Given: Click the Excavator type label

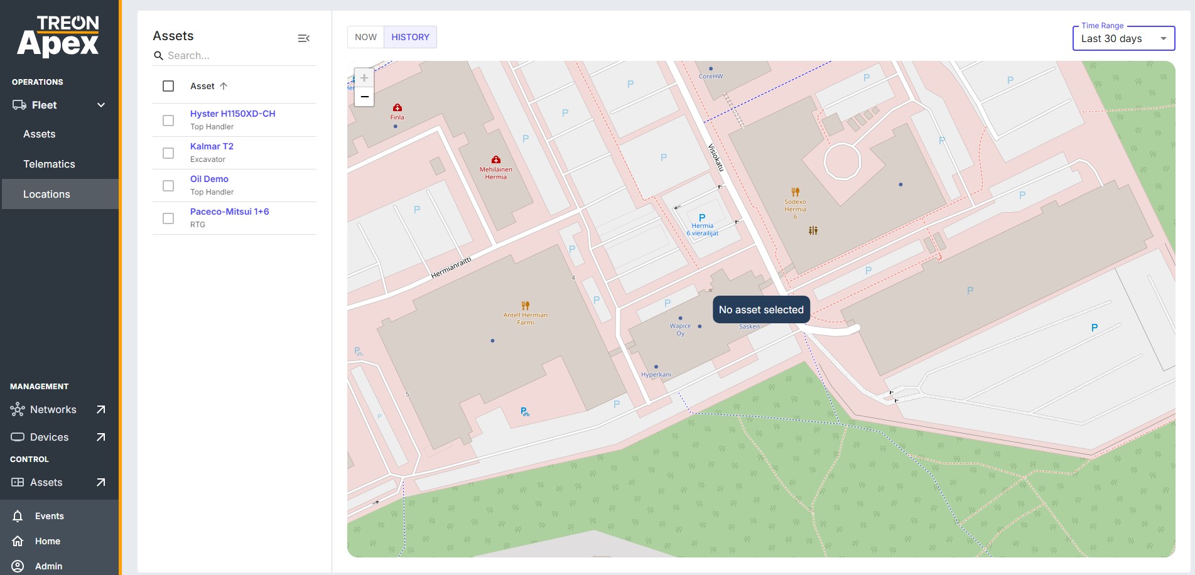Looking at the screenshot, I should tap(207, 159).
